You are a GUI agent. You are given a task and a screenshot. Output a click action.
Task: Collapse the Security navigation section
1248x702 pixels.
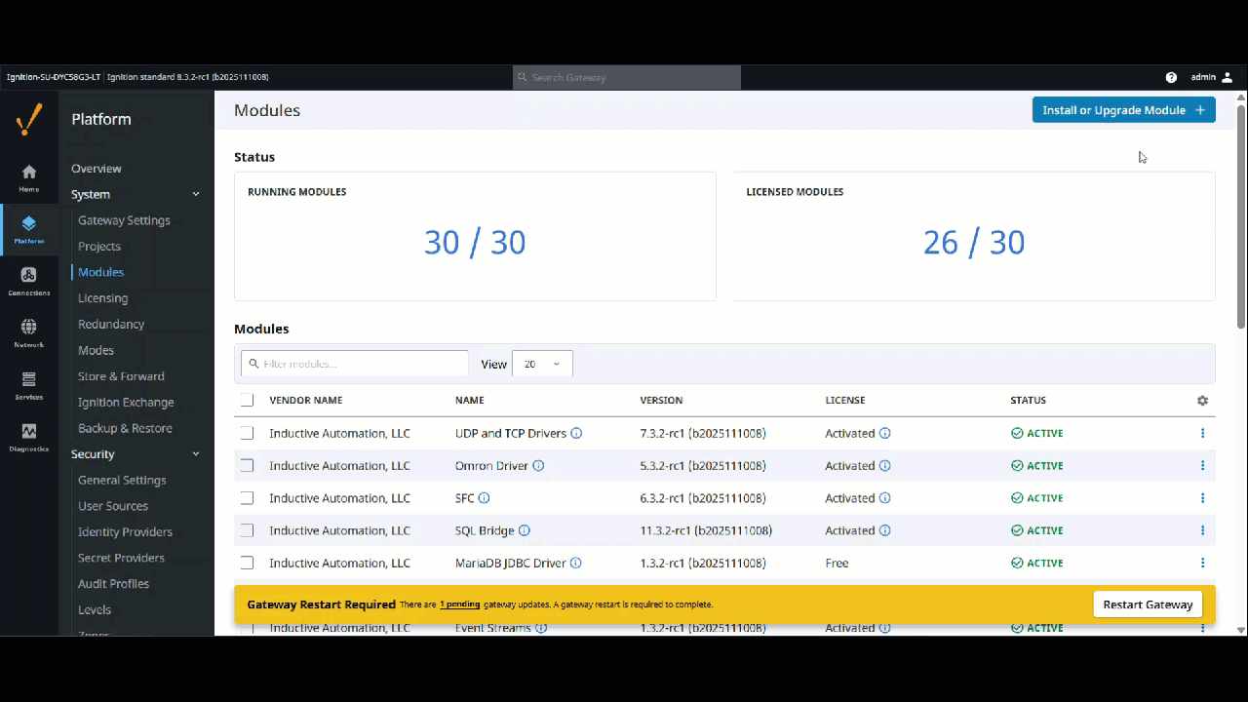195,453
